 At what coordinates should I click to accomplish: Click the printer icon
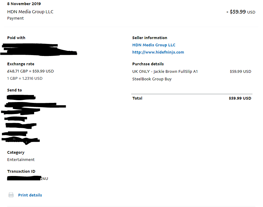11,195
